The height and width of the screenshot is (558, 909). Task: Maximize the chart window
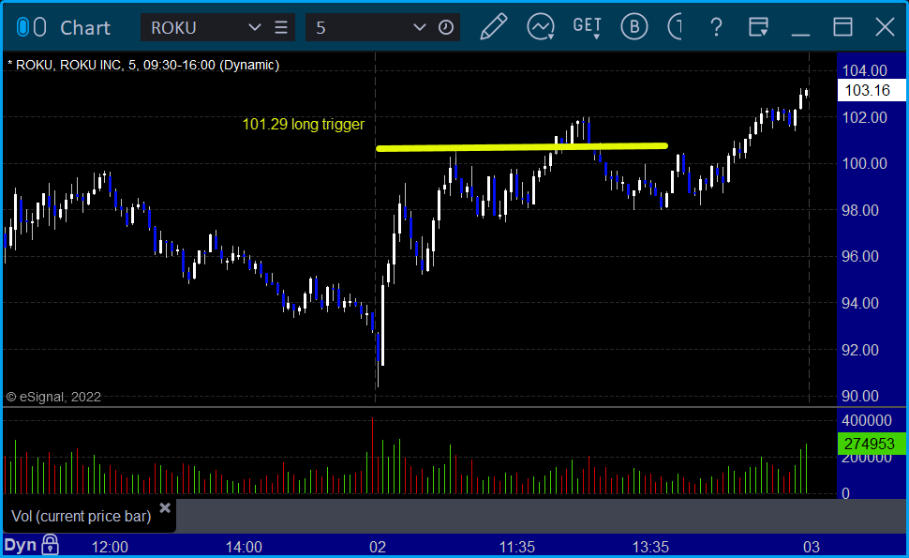coord(842,26)
